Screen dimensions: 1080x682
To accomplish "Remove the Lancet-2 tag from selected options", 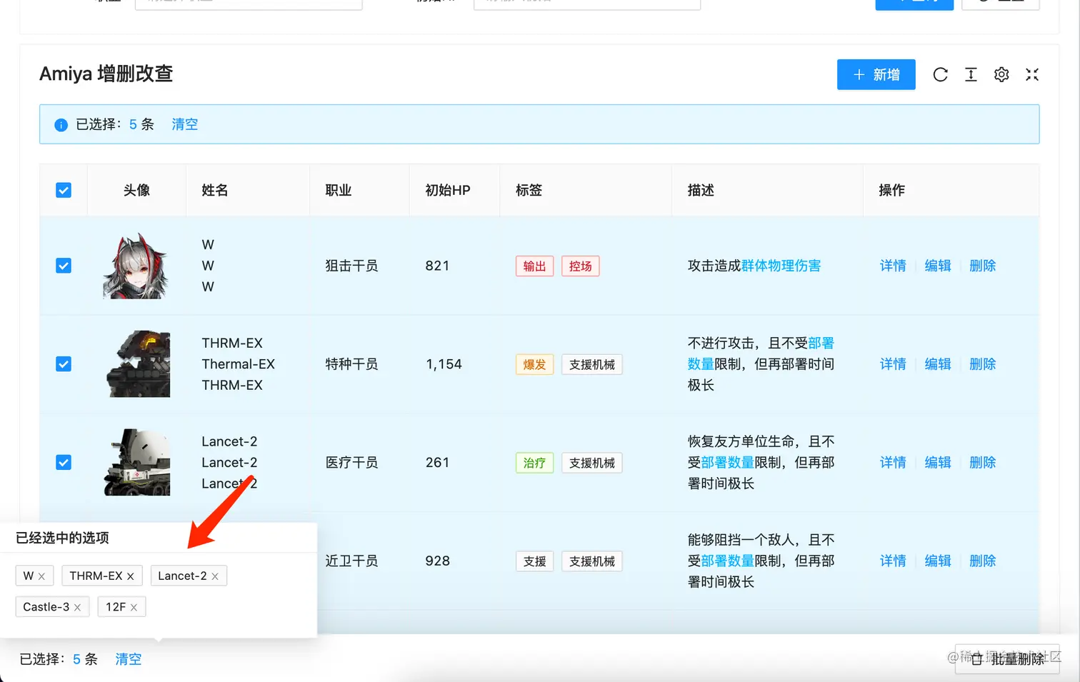I will (215, 576).
